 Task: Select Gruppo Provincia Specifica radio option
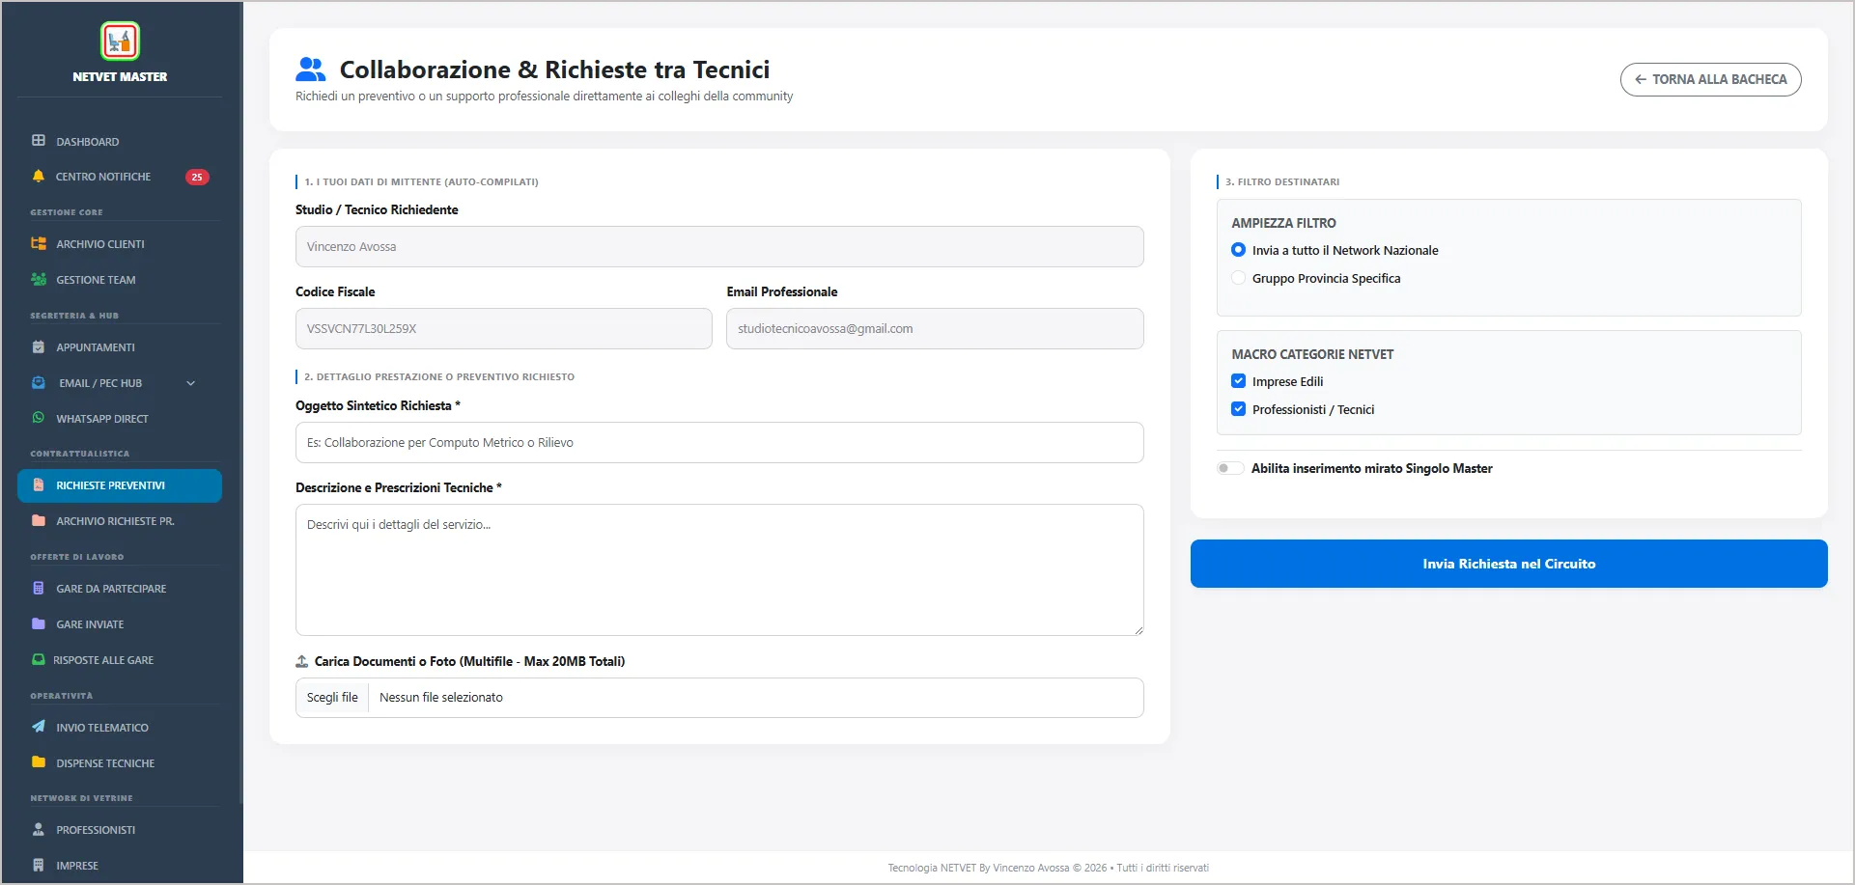coord(1238,278)
